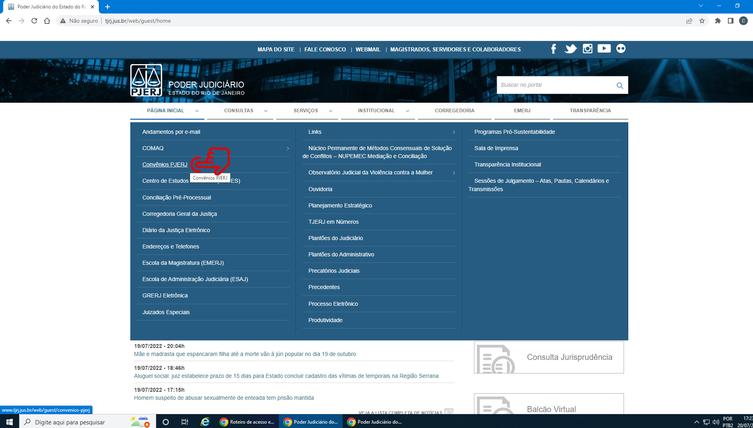
Task: Open the YouTube icon in header
Action: tap(604, 49)
